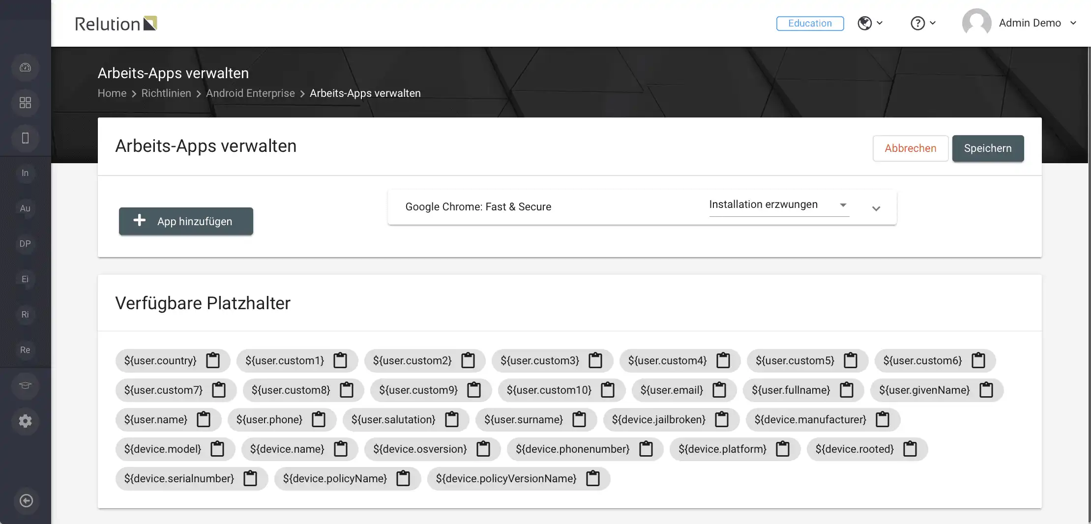Image resolution: width=1091 pixels, height=524 pixels.
Task: Open the Ri sidebar menu item
Action: [25, 315]
